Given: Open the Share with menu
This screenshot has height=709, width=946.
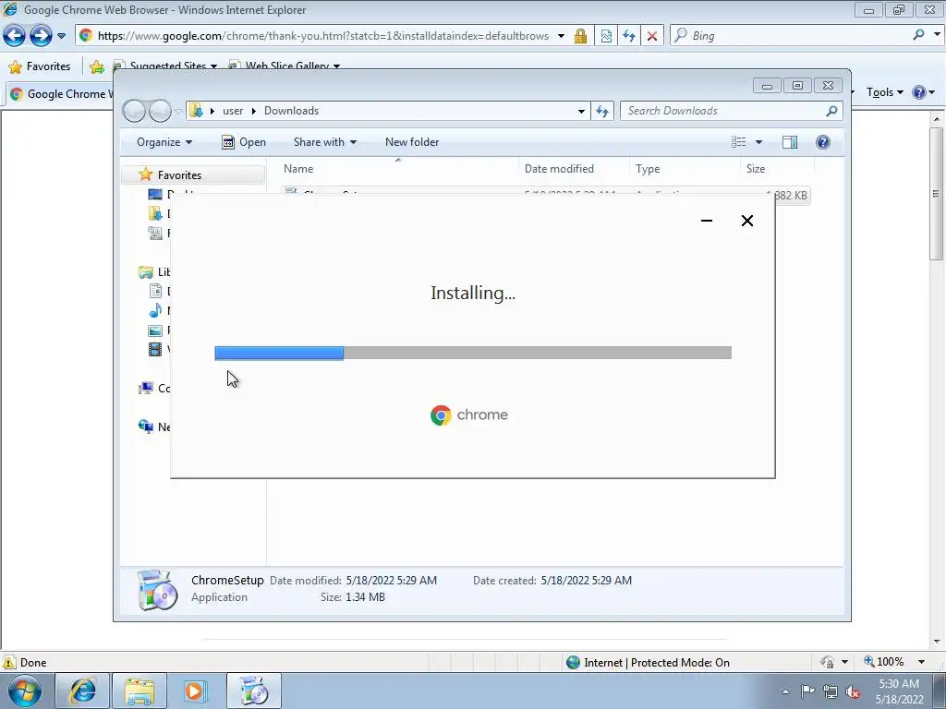Looking at the screenshot, I should point(325,142).
